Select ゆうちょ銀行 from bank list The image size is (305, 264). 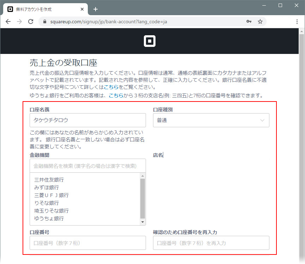pos(49,219)
